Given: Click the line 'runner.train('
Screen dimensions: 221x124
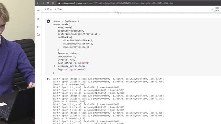Looking at the screenshot, I should 61,24.
